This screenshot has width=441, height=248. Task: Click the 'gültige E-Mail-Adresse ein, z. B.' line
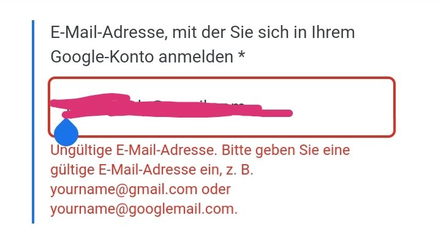(x=152, y=170)
